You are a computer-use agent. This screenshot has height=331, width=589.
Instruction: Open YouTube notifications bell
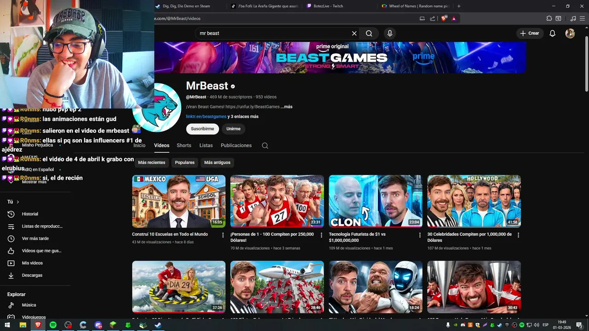(x=553, y=34)
